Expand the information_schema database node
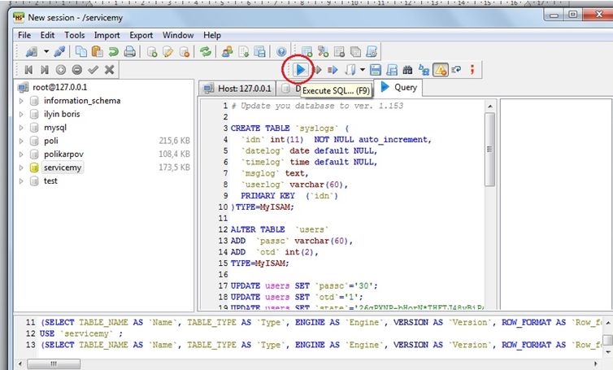 coord(22,101)
